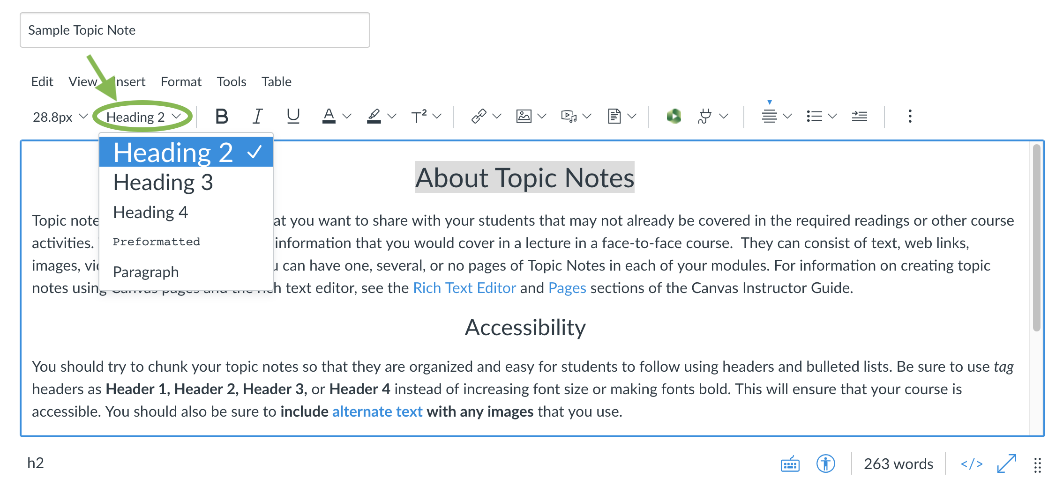Screen dimensions: 1063x485
Task: Click the document insert icon
Action: pyautogui.click(x=614, y=116)
